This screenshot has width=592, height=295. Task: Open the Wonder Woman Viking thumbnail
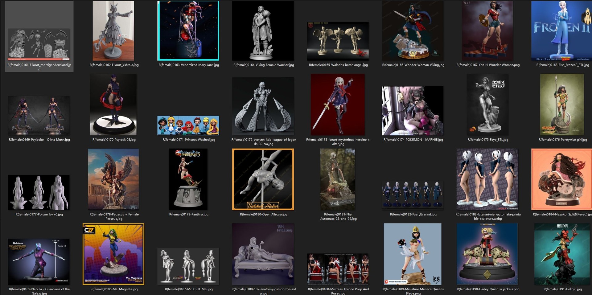coord(413,31)
